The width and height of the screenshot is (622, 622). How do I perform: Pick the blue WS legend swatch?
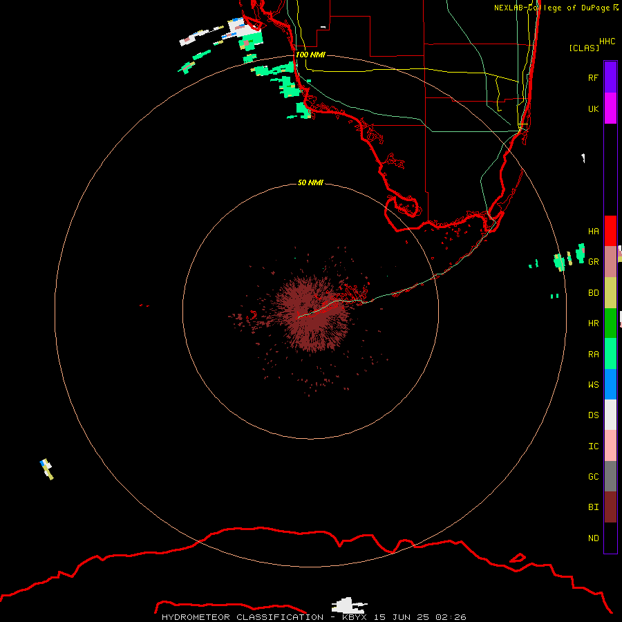click(610, 384)
